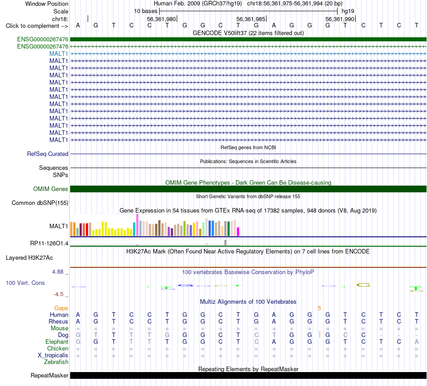Click the black RepeatMasker bar
The image size is (427, 386).
point(248,375)
